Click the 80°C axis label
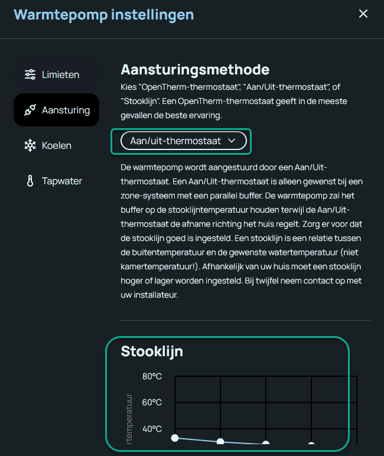The image size is (384, 456). 152,376
